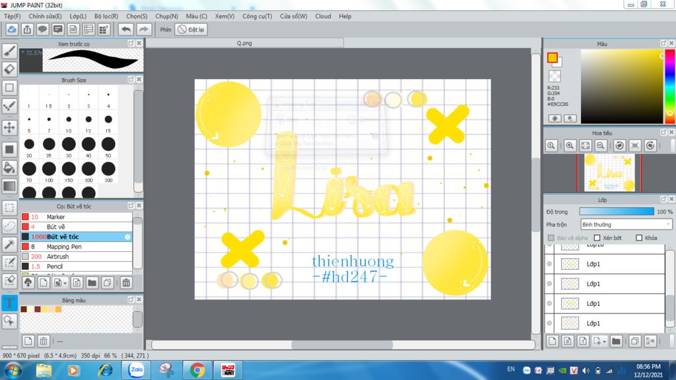Open the add-brush dropdown in brush panel

(x=65, y=283)
